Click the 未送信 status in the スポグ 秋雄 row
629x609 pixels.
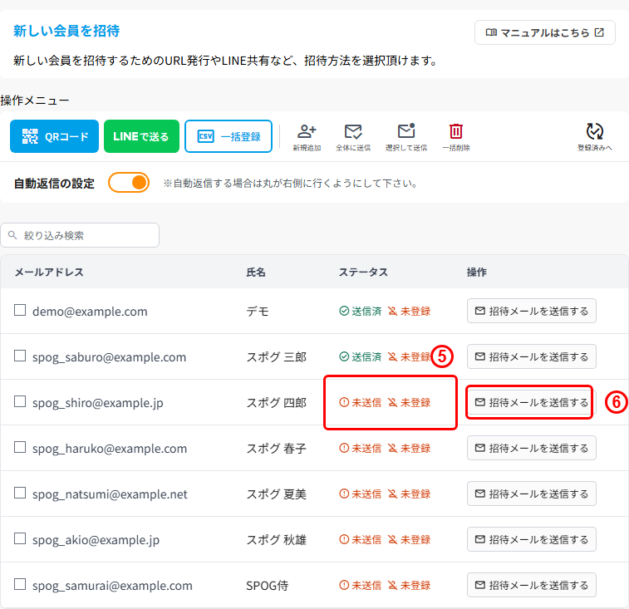[x=361, y=540]
